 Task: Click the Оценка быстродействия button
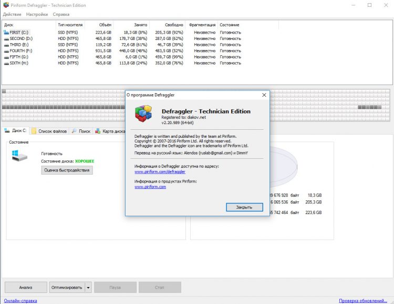tap(67, 170)
